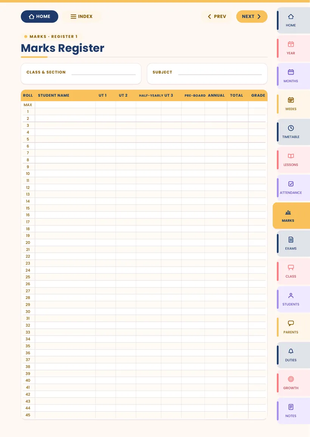This screenshot has height=437, width=310.
Task: Click the UT 1 column header
Action: coord(102,95)
